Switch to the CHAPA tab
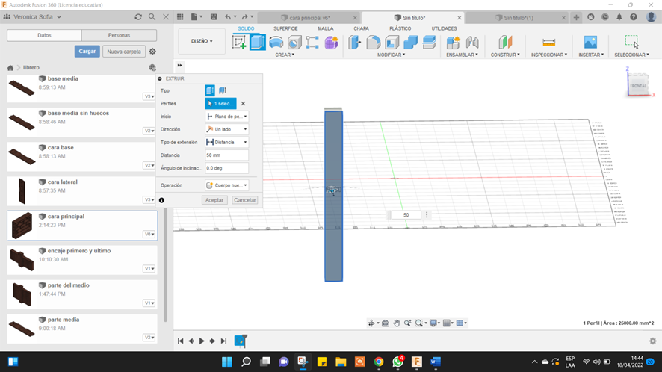This screenshot has width=662, height=372. (361, 28)
